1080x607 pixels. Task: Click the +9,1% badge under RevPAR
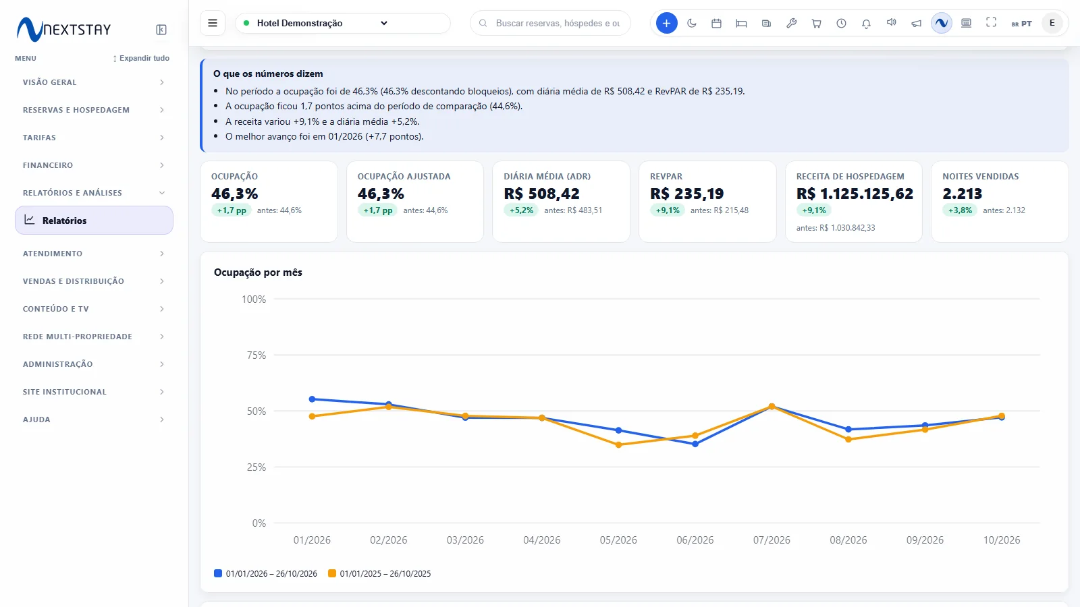(668, 210)
